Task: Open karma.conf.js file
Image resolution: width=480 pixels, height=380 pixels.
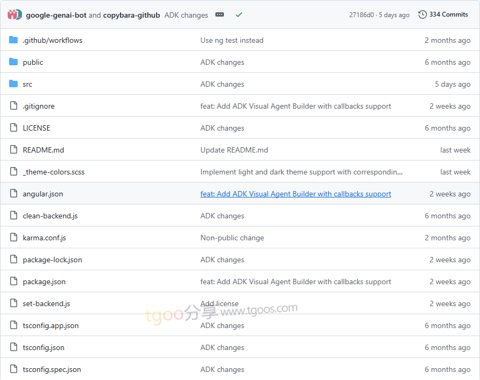Action: click(x=44, y=238)
